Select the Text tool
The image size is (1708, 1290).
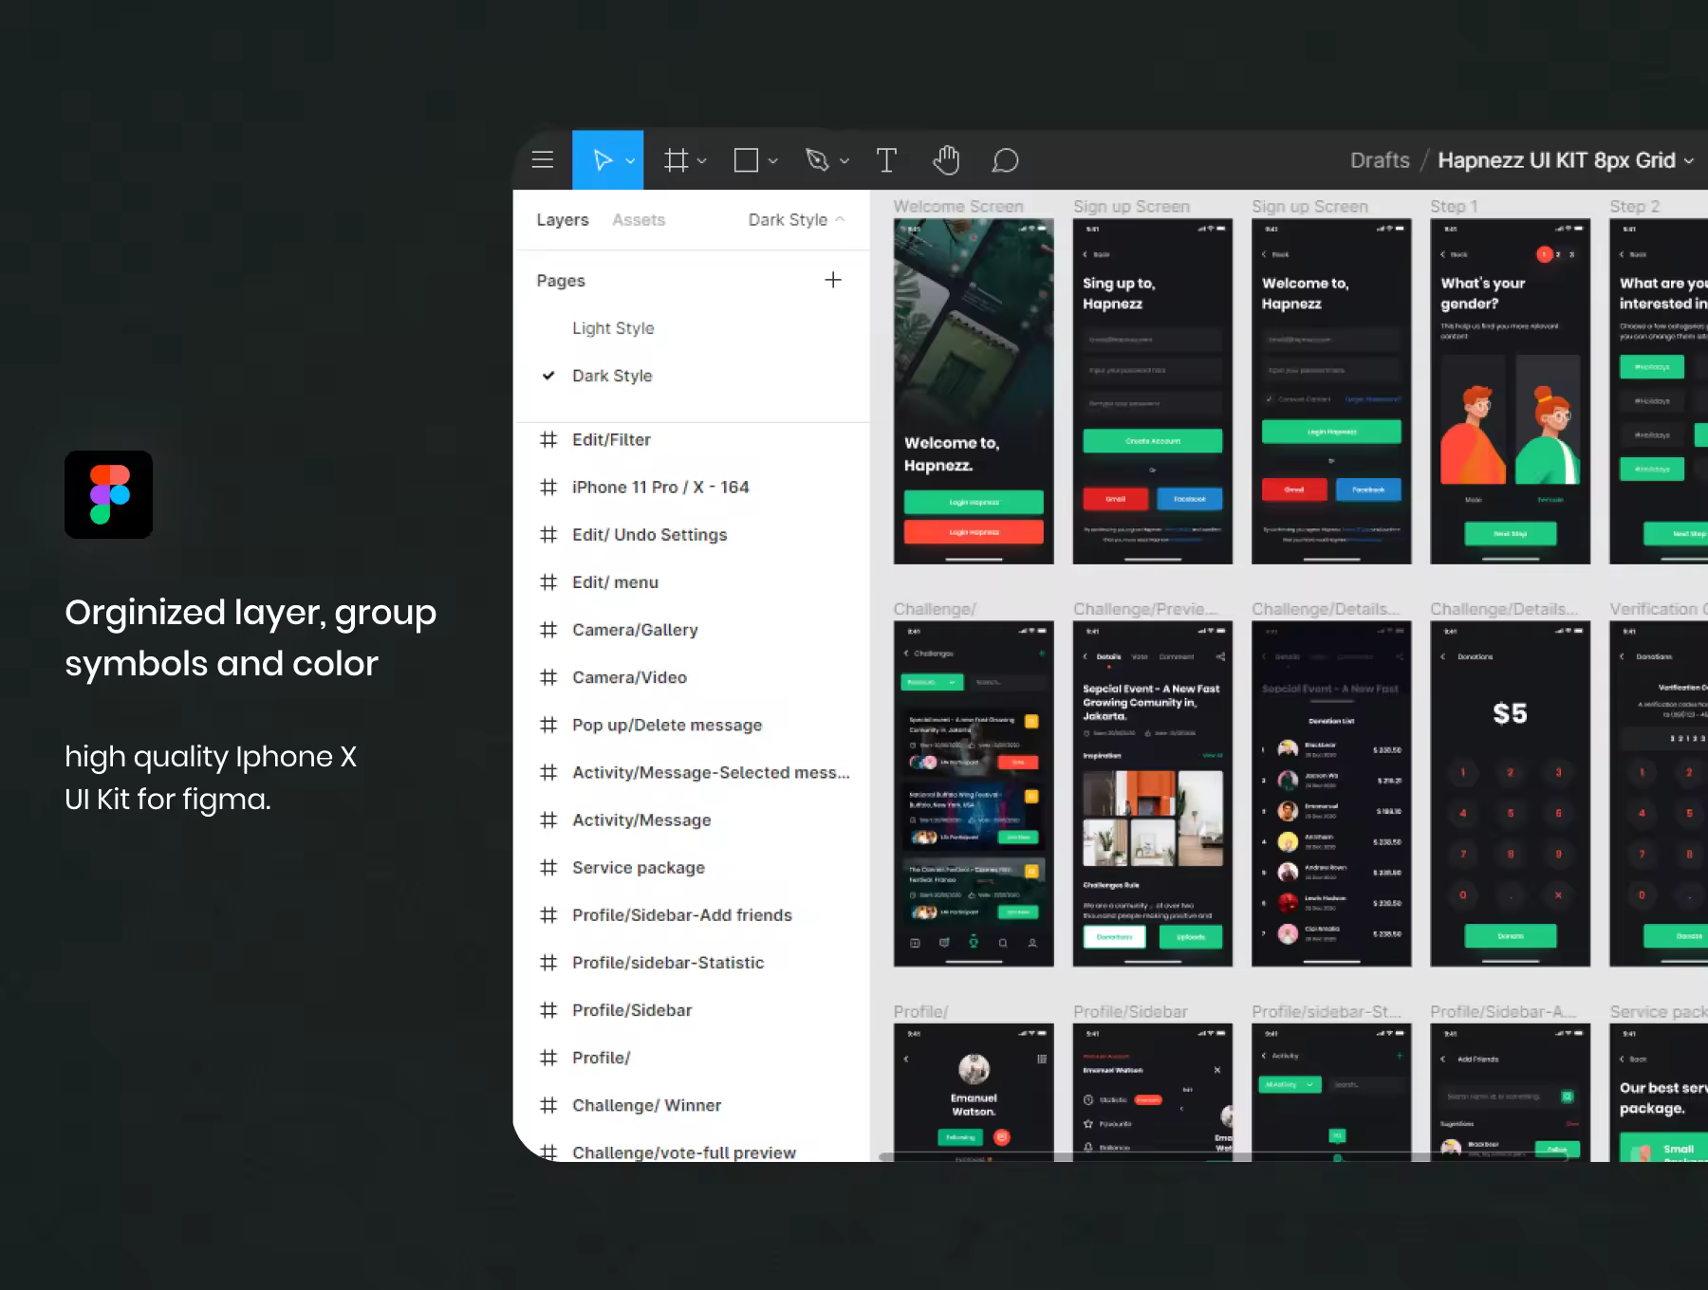click(x=886, y=160)
